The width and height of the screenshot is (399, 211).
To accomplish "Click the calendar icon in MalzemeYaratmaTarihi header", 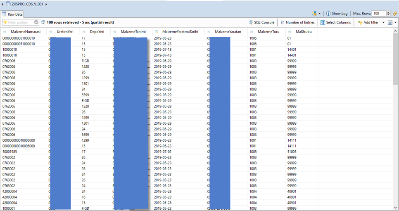I will pyautogui.click(x=157, y=31).
